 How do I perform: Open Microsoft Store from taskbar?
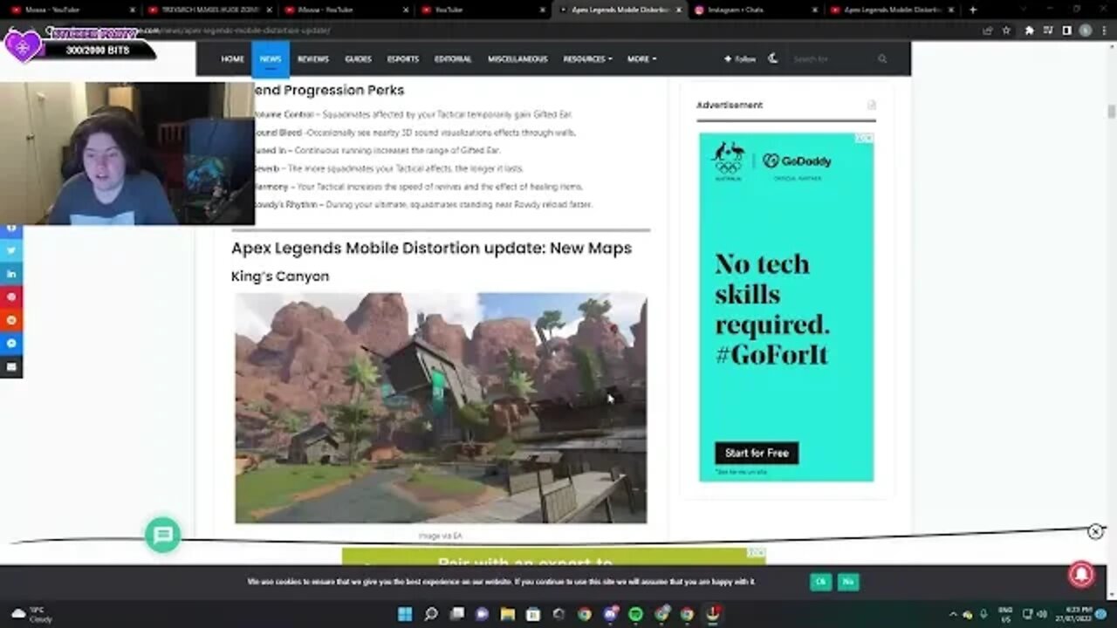click(x=533, y=613)
